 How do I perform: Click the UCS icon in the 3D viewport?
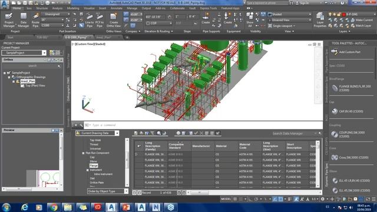[87, 104]
